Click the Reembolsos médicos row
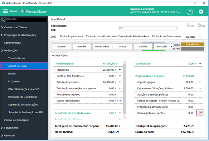 coord(88,95)
